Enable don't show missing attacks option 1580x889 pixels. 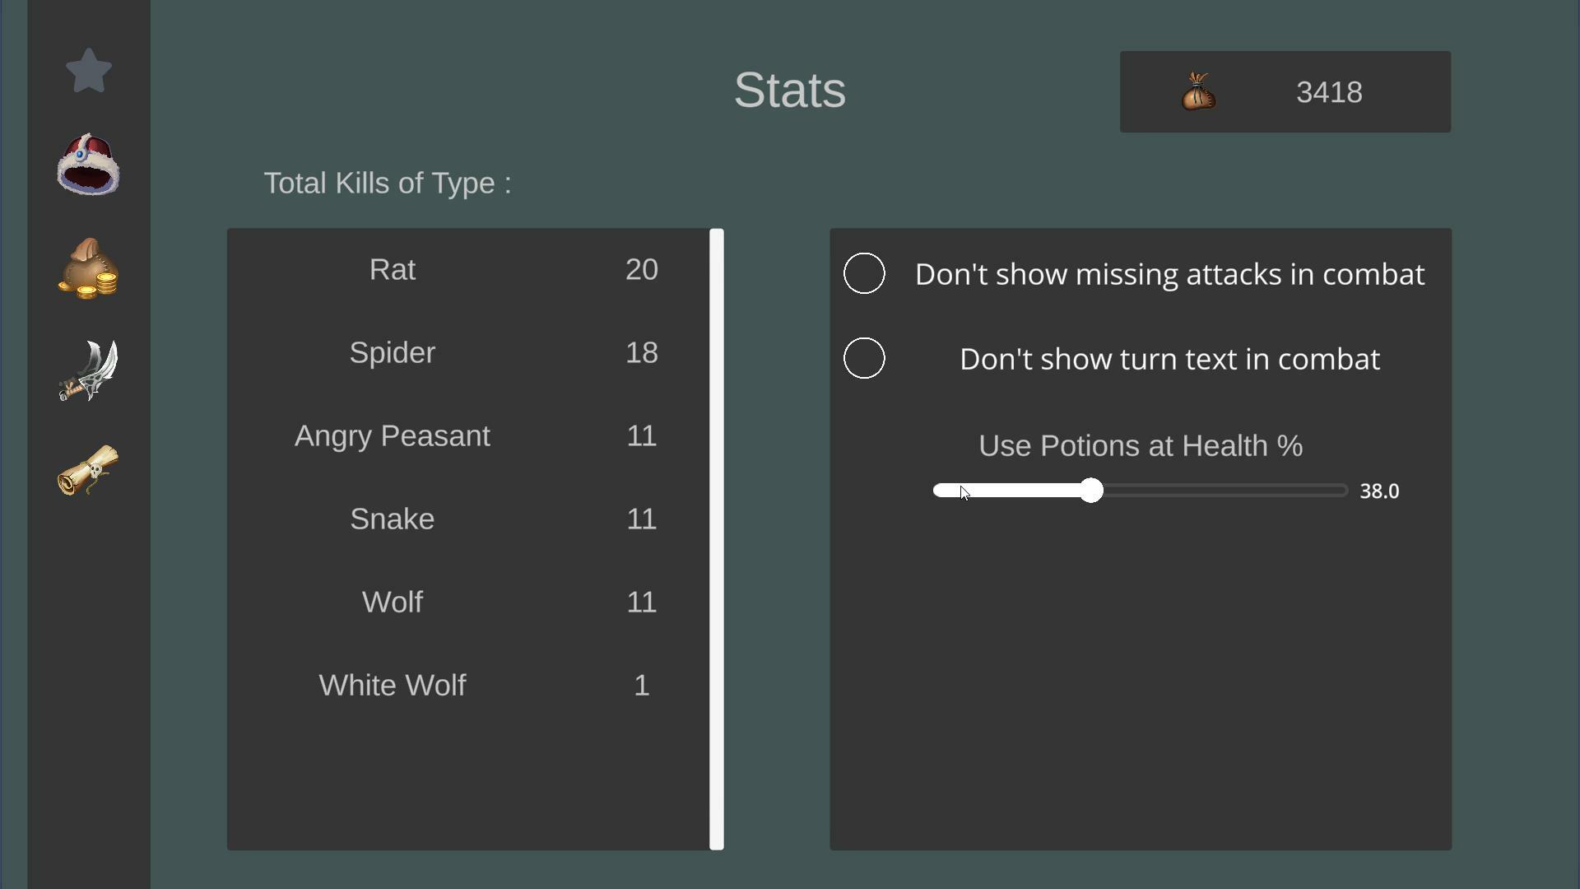pyautogui.click(x=864, y=273)
